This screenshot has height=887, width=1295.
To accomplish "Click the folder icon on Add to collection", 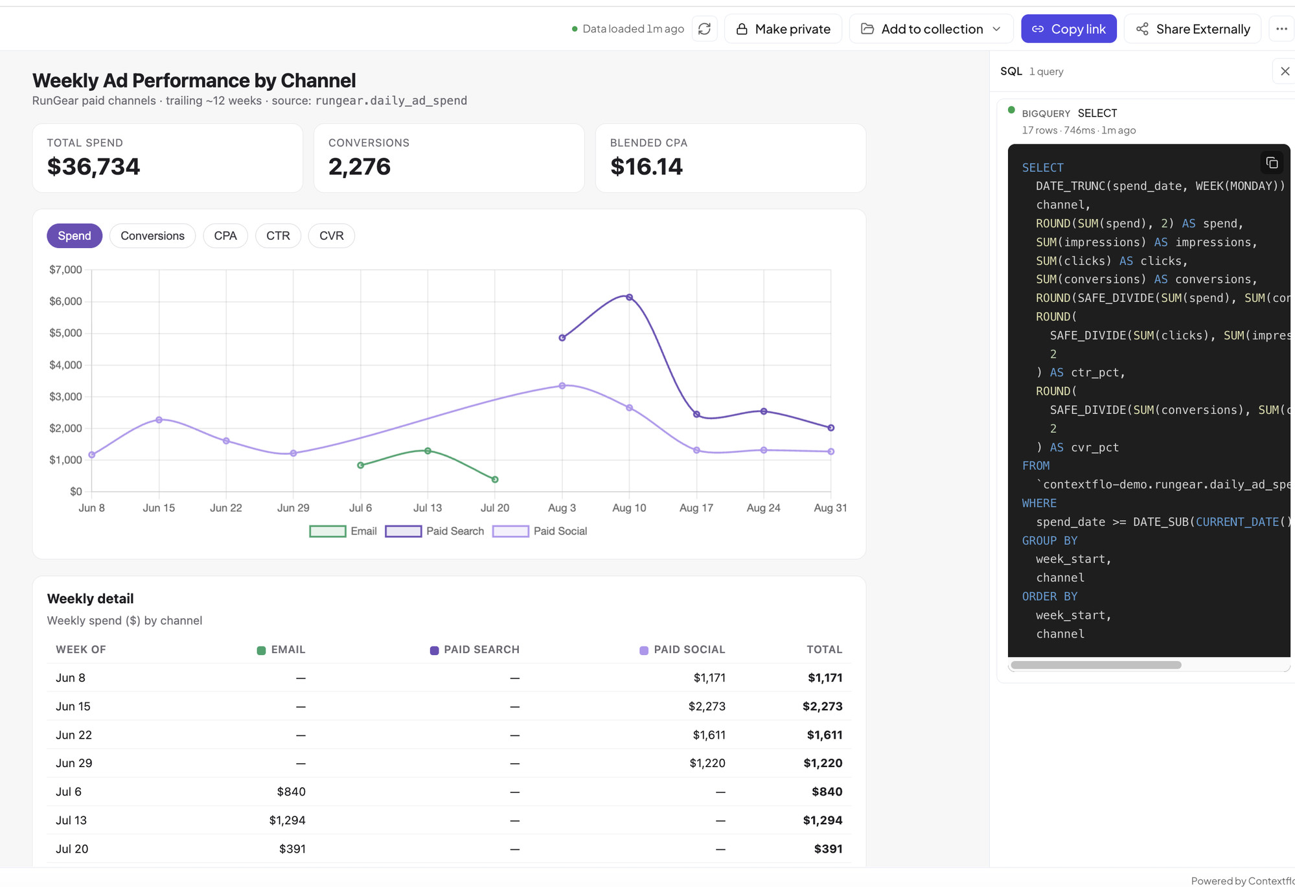I will tap(867, 29).
